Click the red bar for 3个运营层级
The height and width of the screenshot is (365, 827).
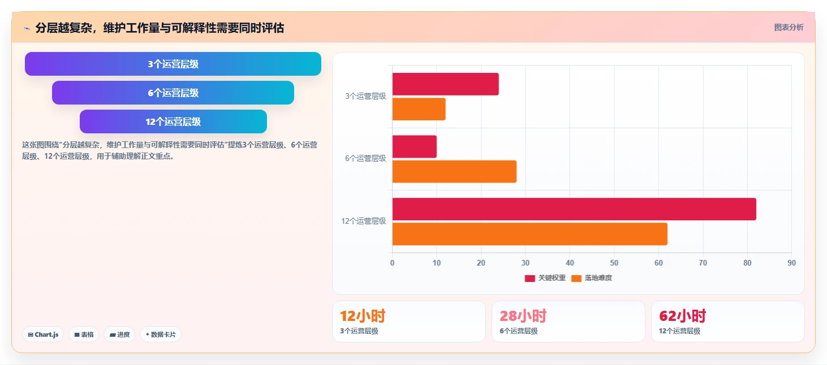click(446, 84)
